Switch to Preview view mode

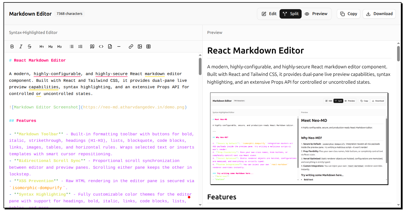(x=317, y=14)
